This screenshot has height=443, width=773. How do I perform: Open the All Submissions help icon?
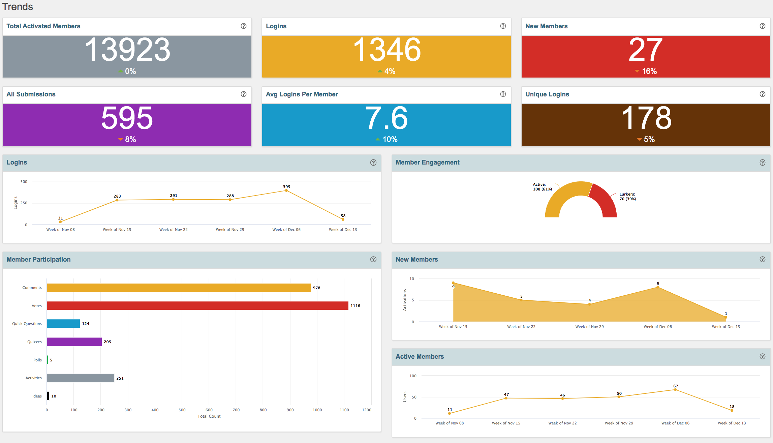pyautogui.click(x=243, y=94)
